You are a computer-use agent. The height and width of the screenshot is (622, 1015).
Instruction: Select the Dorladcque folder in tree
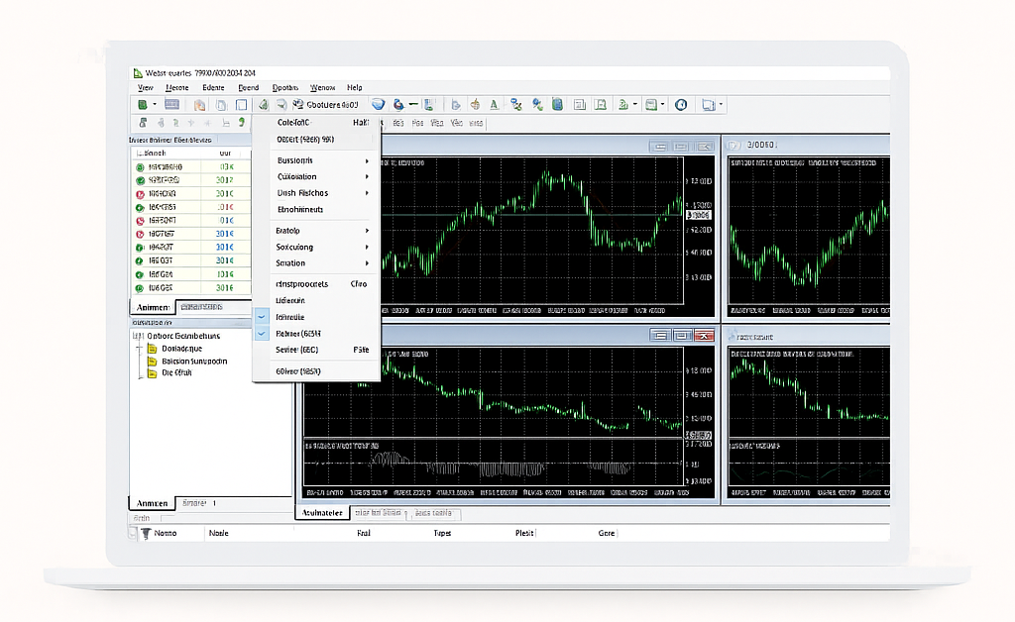tap(174, 350)
